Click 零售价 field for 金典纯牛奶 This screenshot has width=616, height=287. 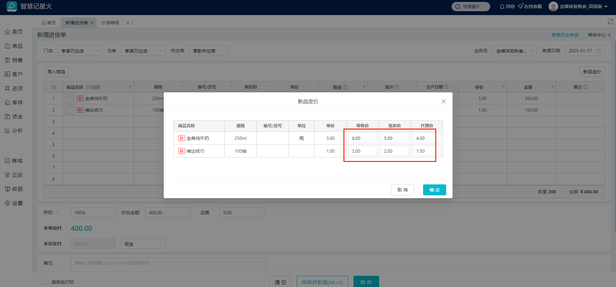tap(362, 138)
